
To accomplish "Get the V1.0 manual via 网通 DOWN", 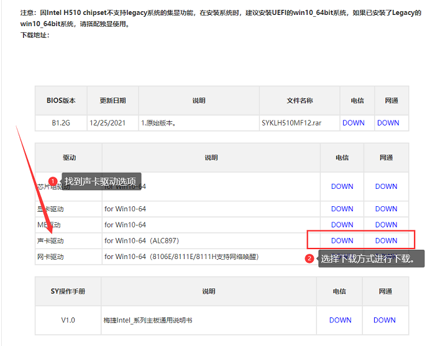I will (385, 320).
